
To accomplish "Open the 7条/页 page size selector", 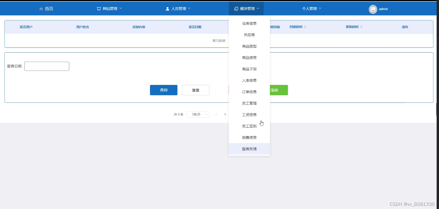I will [x=198, y=115].
